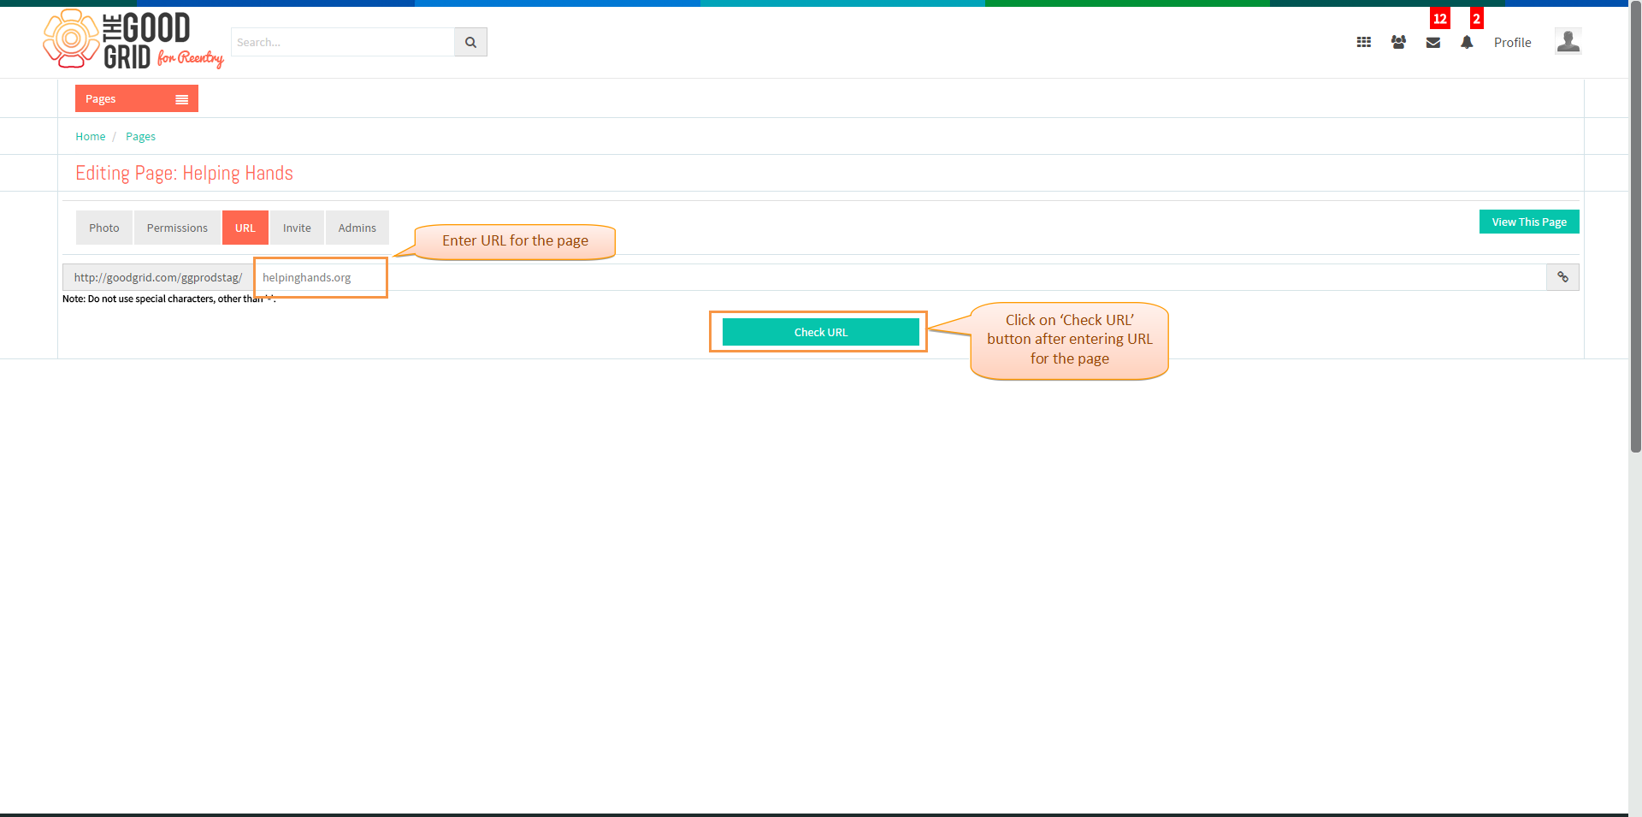
Task: Open the Invite tab
Action: click(297, 228)
